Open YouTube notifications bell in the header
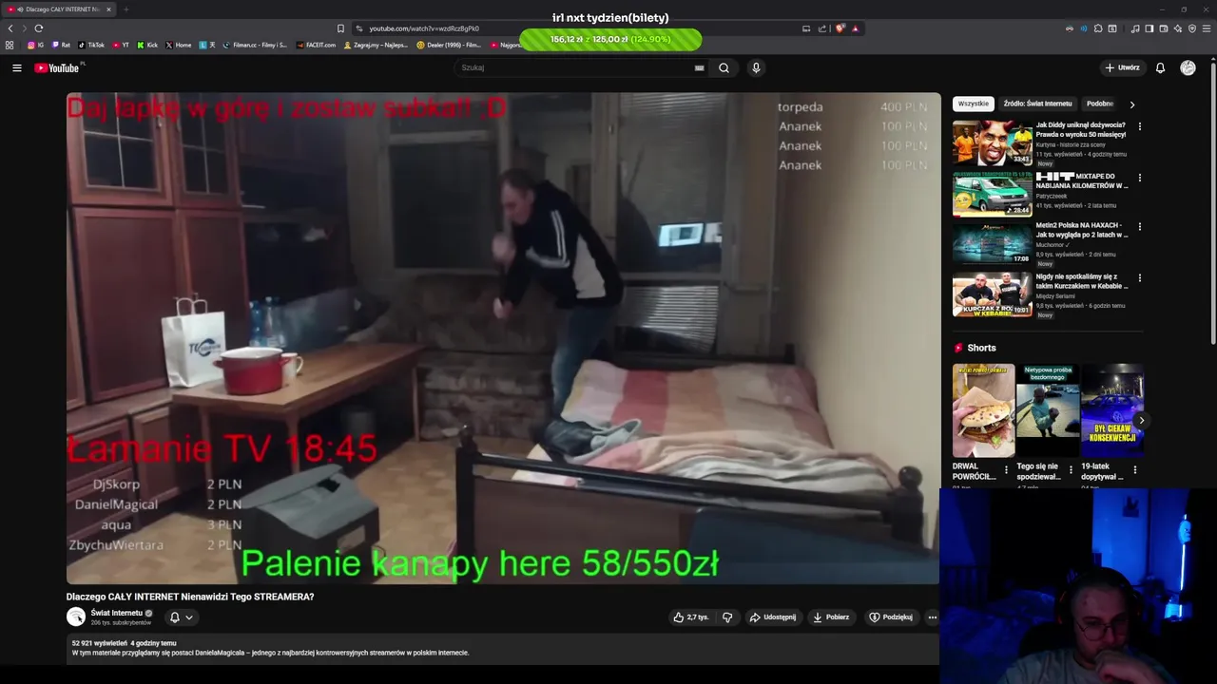This screenshot has height=684, width=1217. click(x=1160, y=67)
